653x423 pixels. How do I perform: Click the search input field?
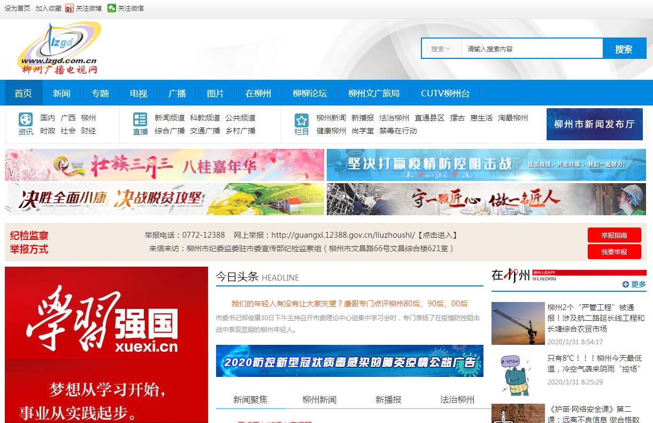(x=532, y=49)
